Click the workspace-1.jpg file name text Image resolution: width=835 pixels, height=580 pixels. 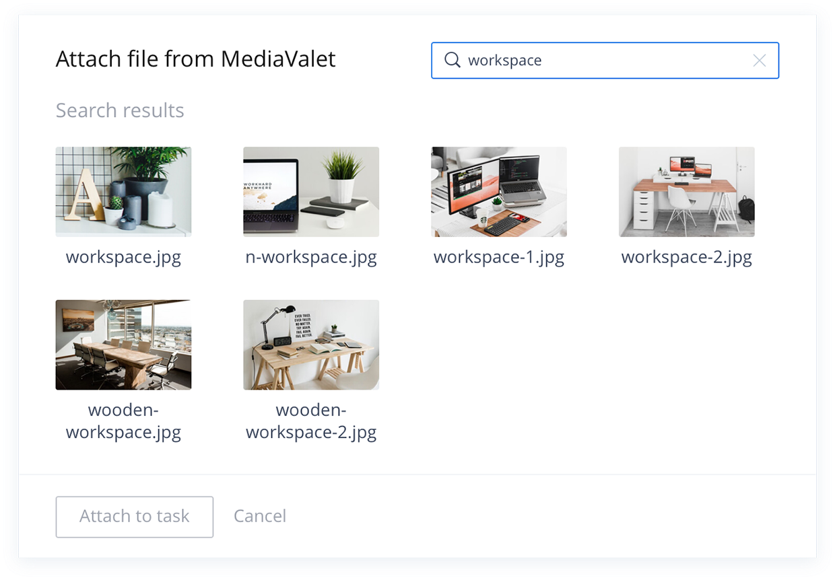pos(499,257)
